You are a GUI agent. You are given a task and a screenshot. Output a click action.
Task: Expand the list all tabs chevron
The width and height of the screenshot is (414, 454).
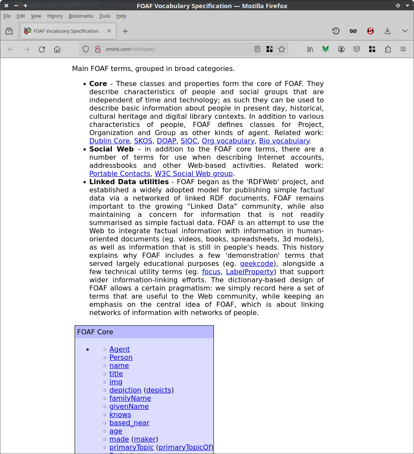(405, 31)
